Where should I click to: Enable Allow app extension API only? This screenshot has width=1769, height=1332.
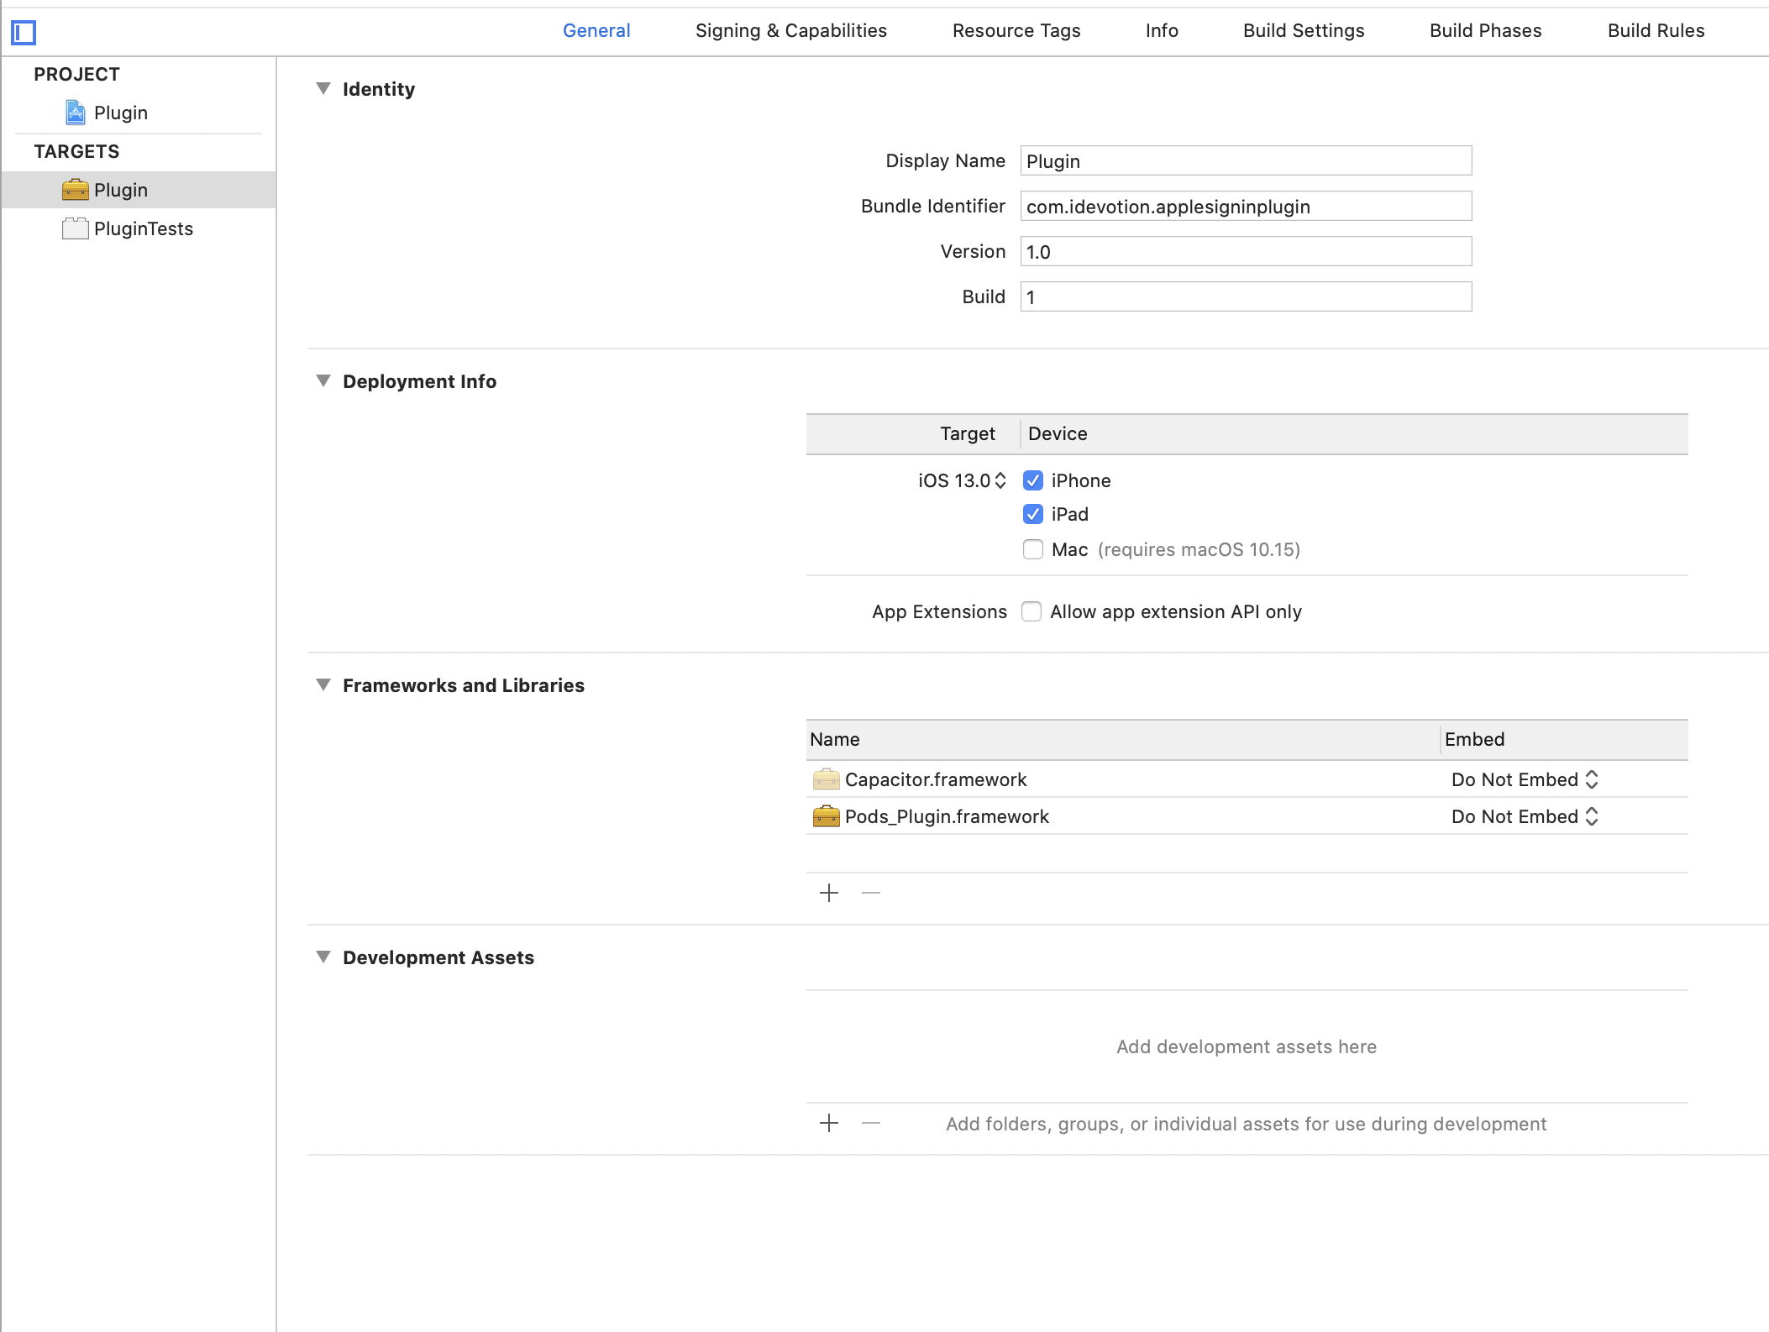[1031, 611]
